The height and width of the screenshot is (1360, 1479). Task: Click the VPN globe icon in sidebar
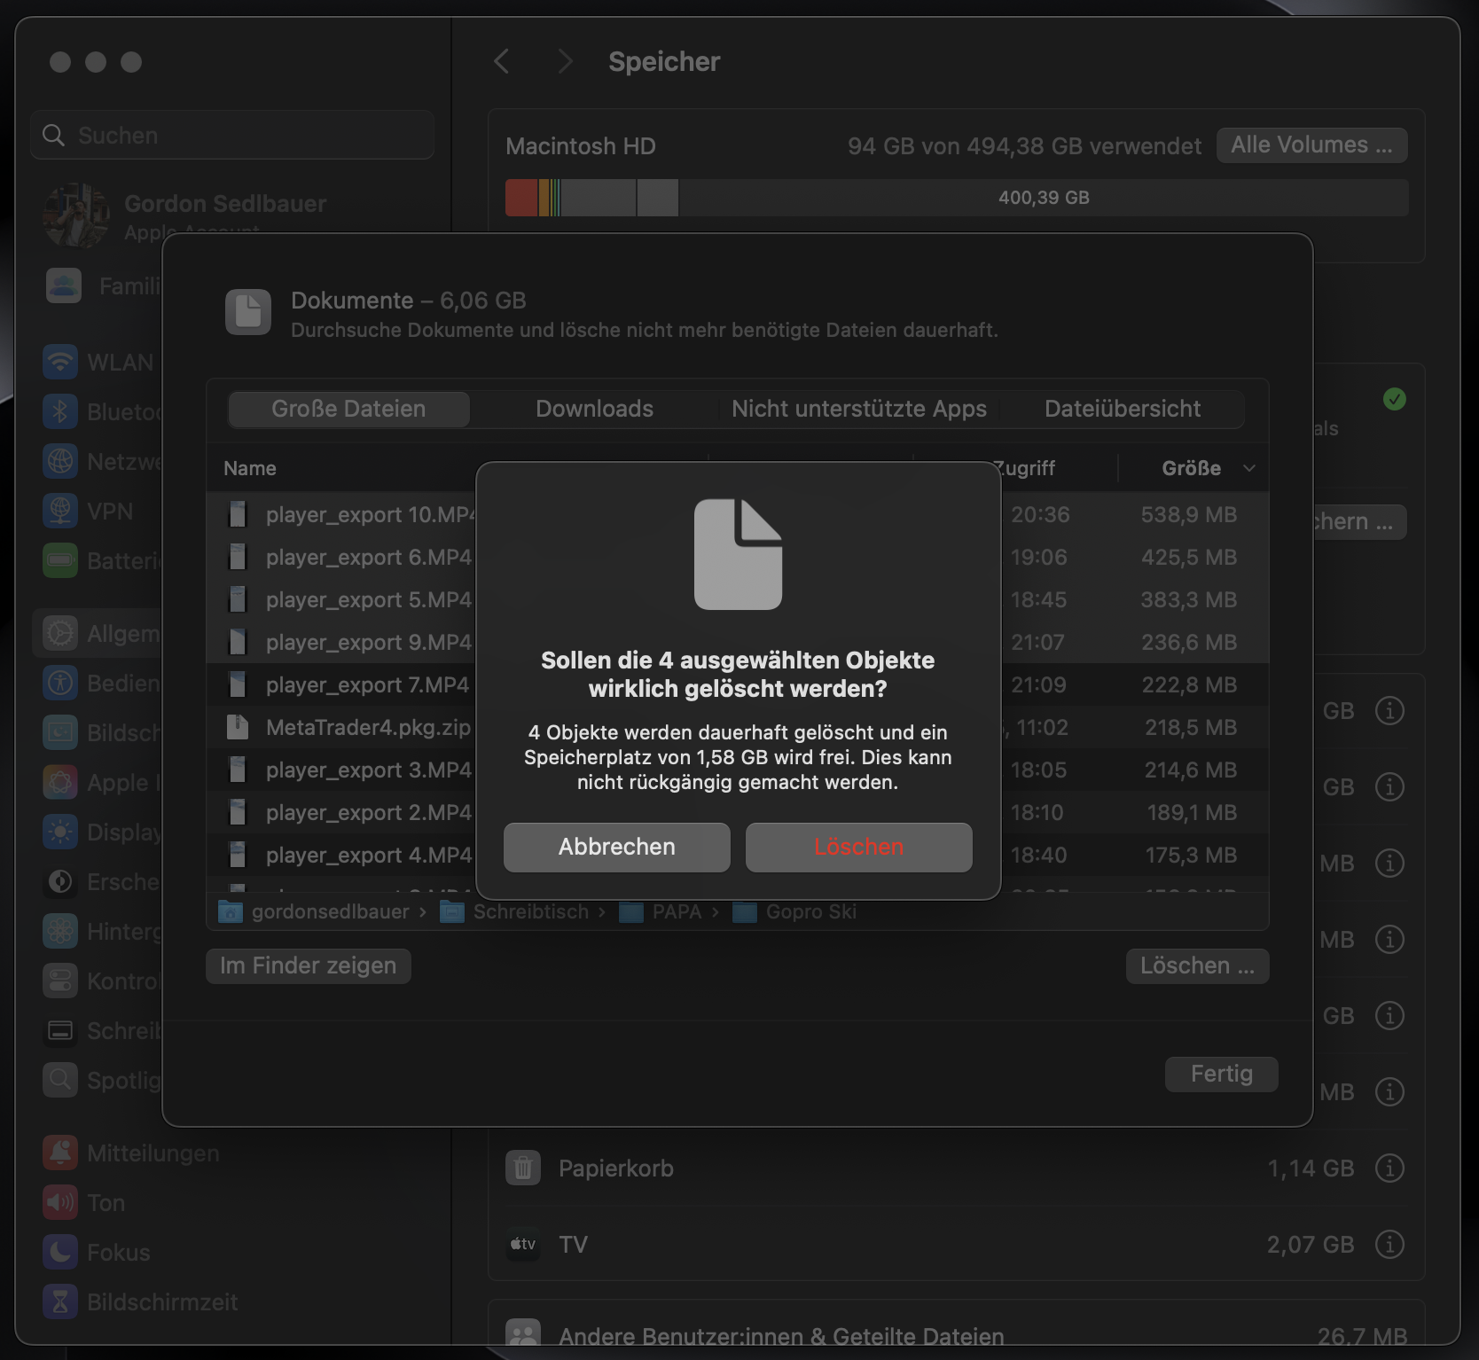60,512
